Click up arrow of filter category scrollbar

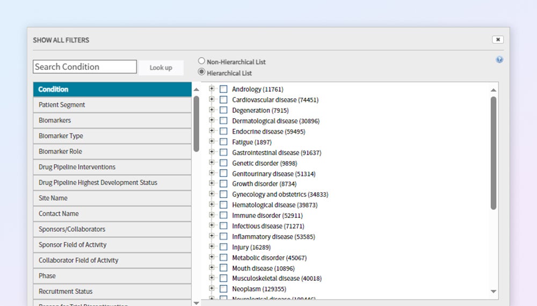click(196, 90)
